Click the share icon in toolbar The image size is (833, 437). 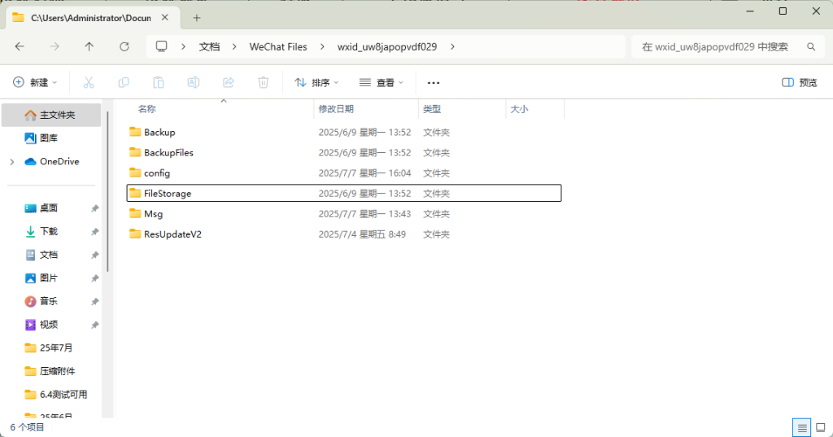[229, 82]
